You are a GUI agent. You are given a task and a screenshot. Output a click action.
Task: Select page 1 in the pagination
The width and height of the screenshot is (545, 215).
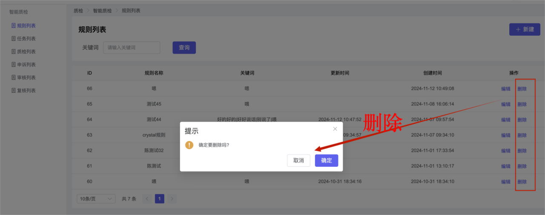pos(159,199)
